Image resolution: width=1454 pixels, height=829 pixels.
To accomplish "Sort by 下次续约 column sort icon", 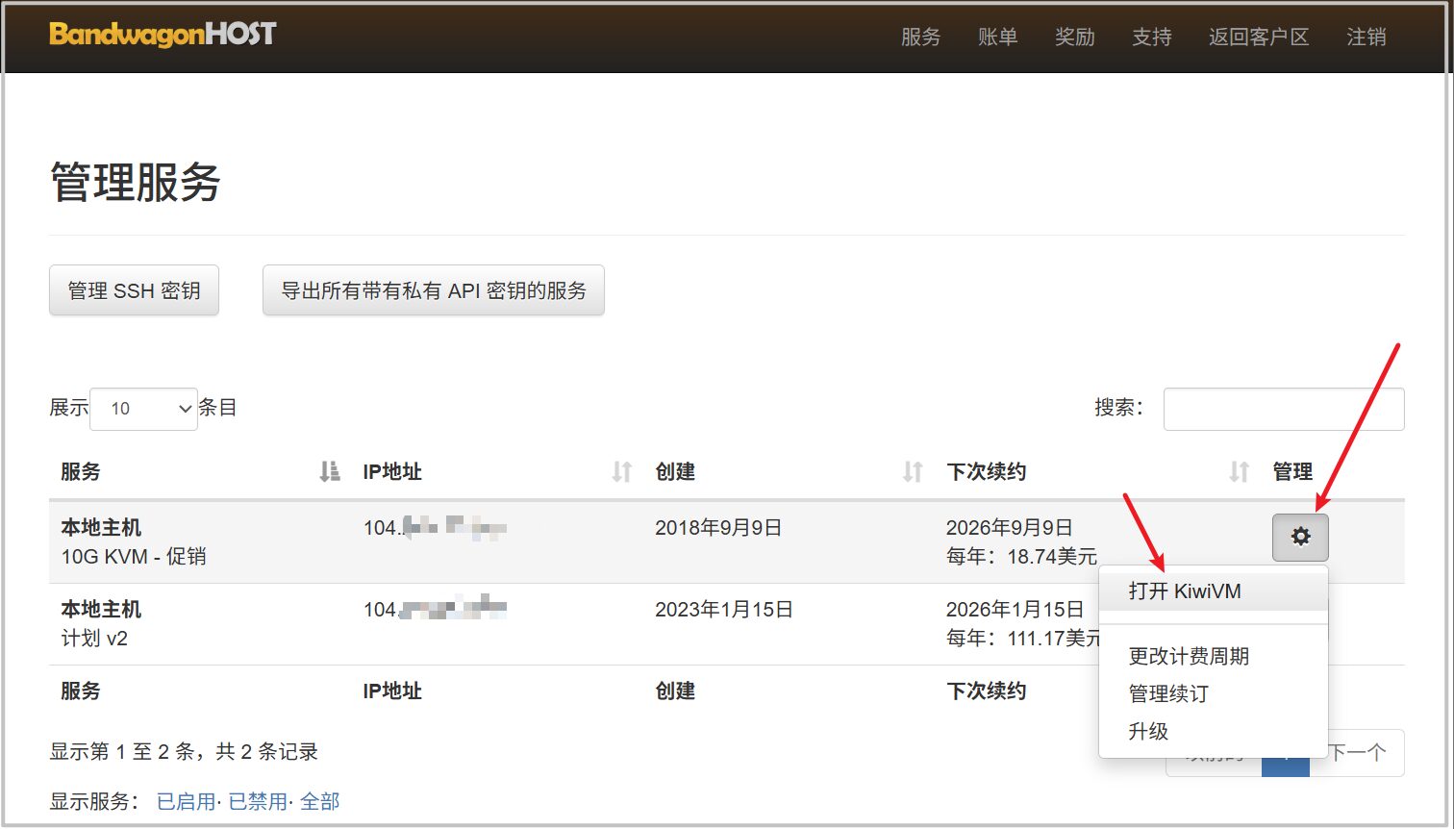I will tap(1239, 471).
